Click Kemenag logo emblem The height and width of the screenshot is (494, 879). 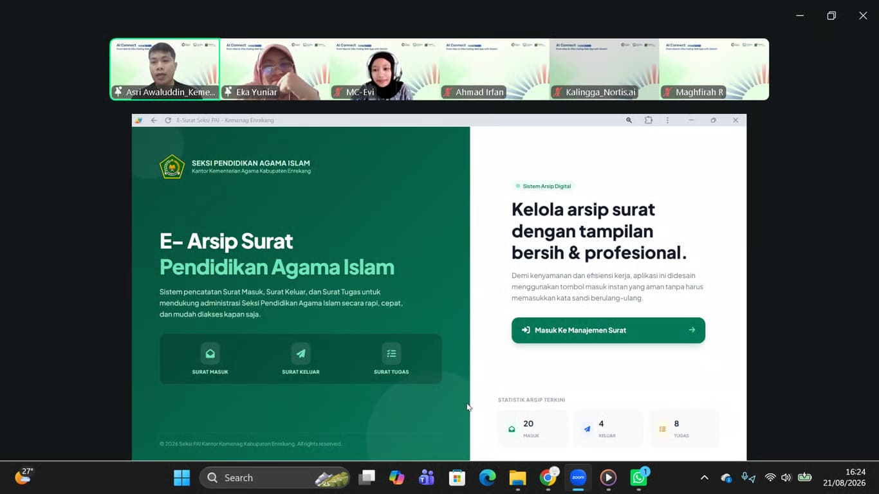click(172, 167)
